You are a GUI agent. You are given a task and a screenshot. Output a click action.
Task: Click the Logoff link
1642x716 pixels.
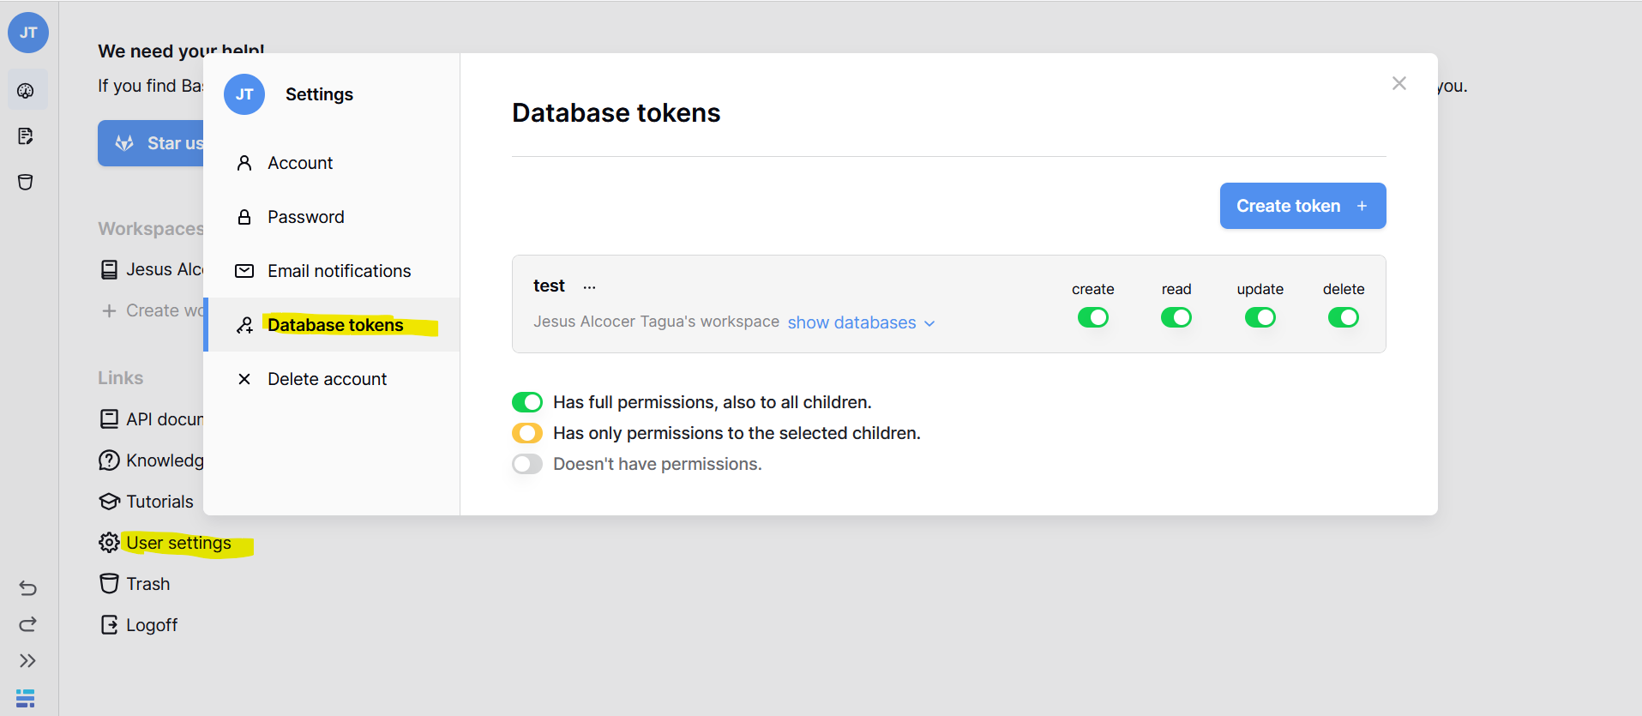[x=151, y=625]
